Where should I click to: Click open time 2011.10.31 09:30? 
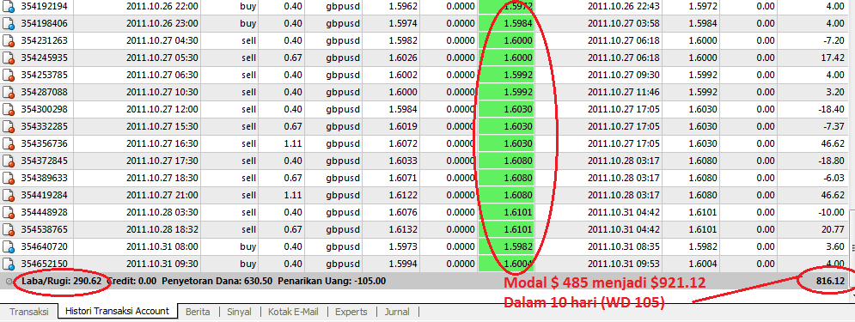[162, 264]
